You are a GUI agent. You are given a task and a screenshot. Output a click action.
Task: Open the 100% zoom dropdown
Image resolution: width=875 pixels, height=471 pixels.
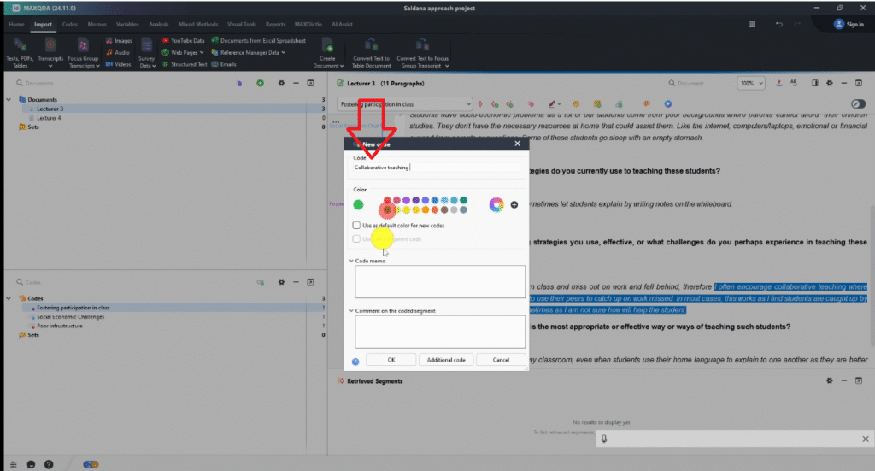coord(752,83)
